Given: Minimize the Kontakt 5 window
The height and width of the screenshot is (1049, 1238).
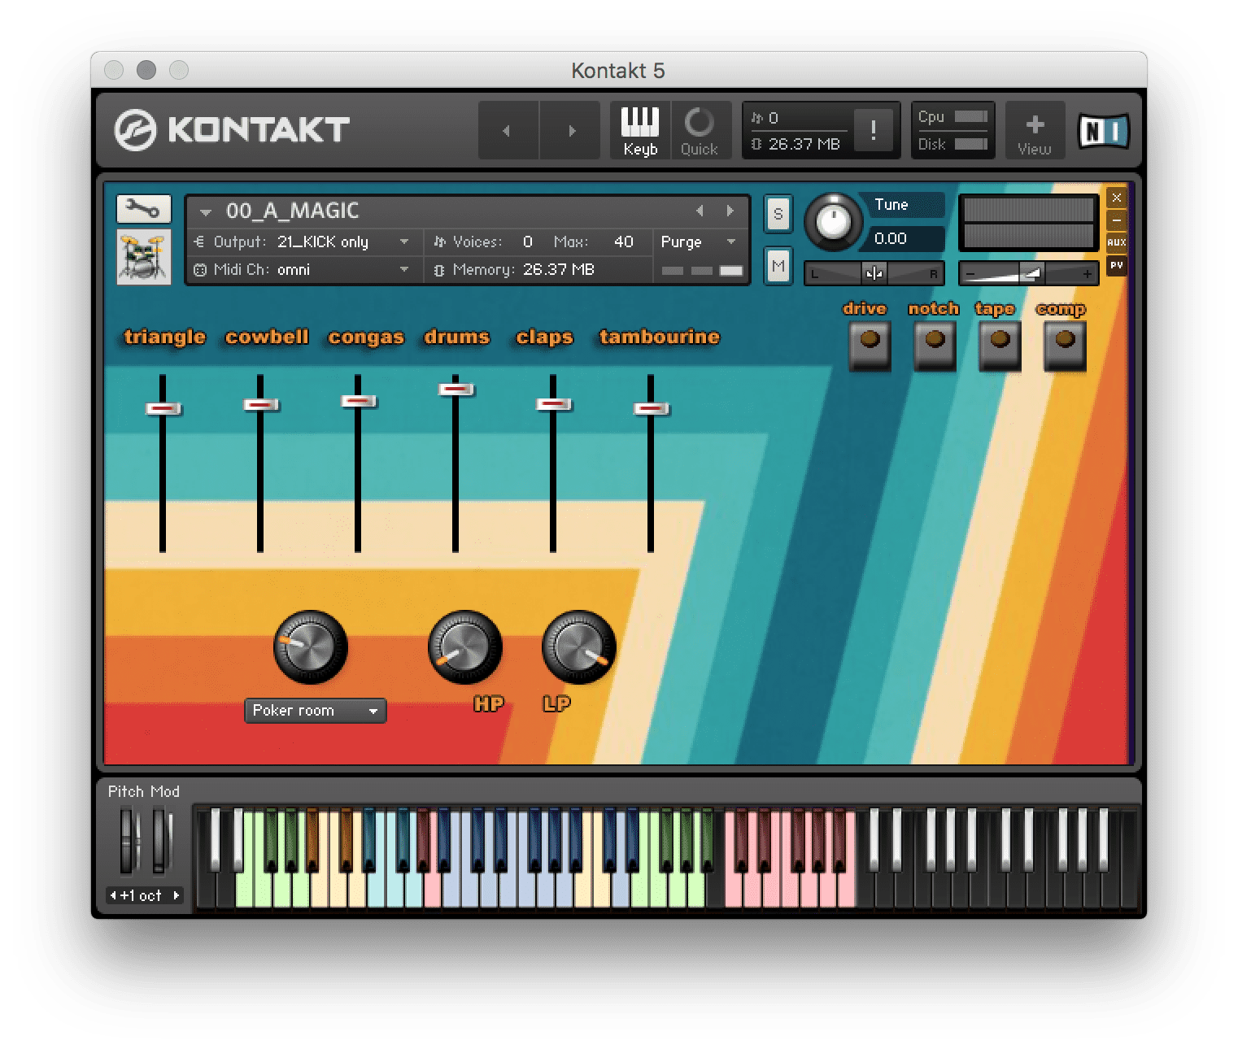Looking at the screenshot, I should coord(146,70).
